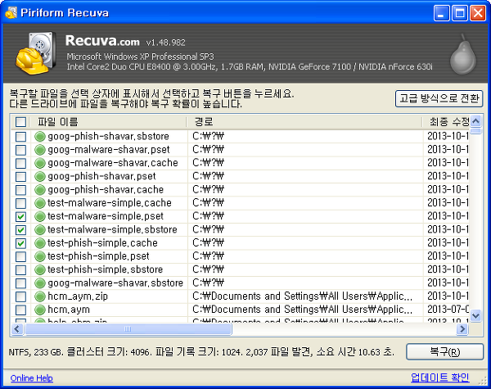The height and width of the screenshot is (389, 491).
Task: Click the 업데이트 확인 update check link
Action: click(440, 378)
